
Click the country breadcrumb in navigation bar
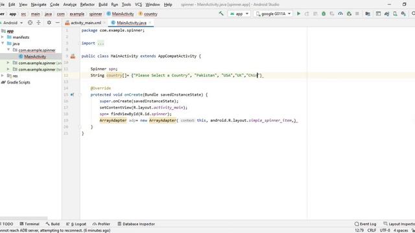148,14
